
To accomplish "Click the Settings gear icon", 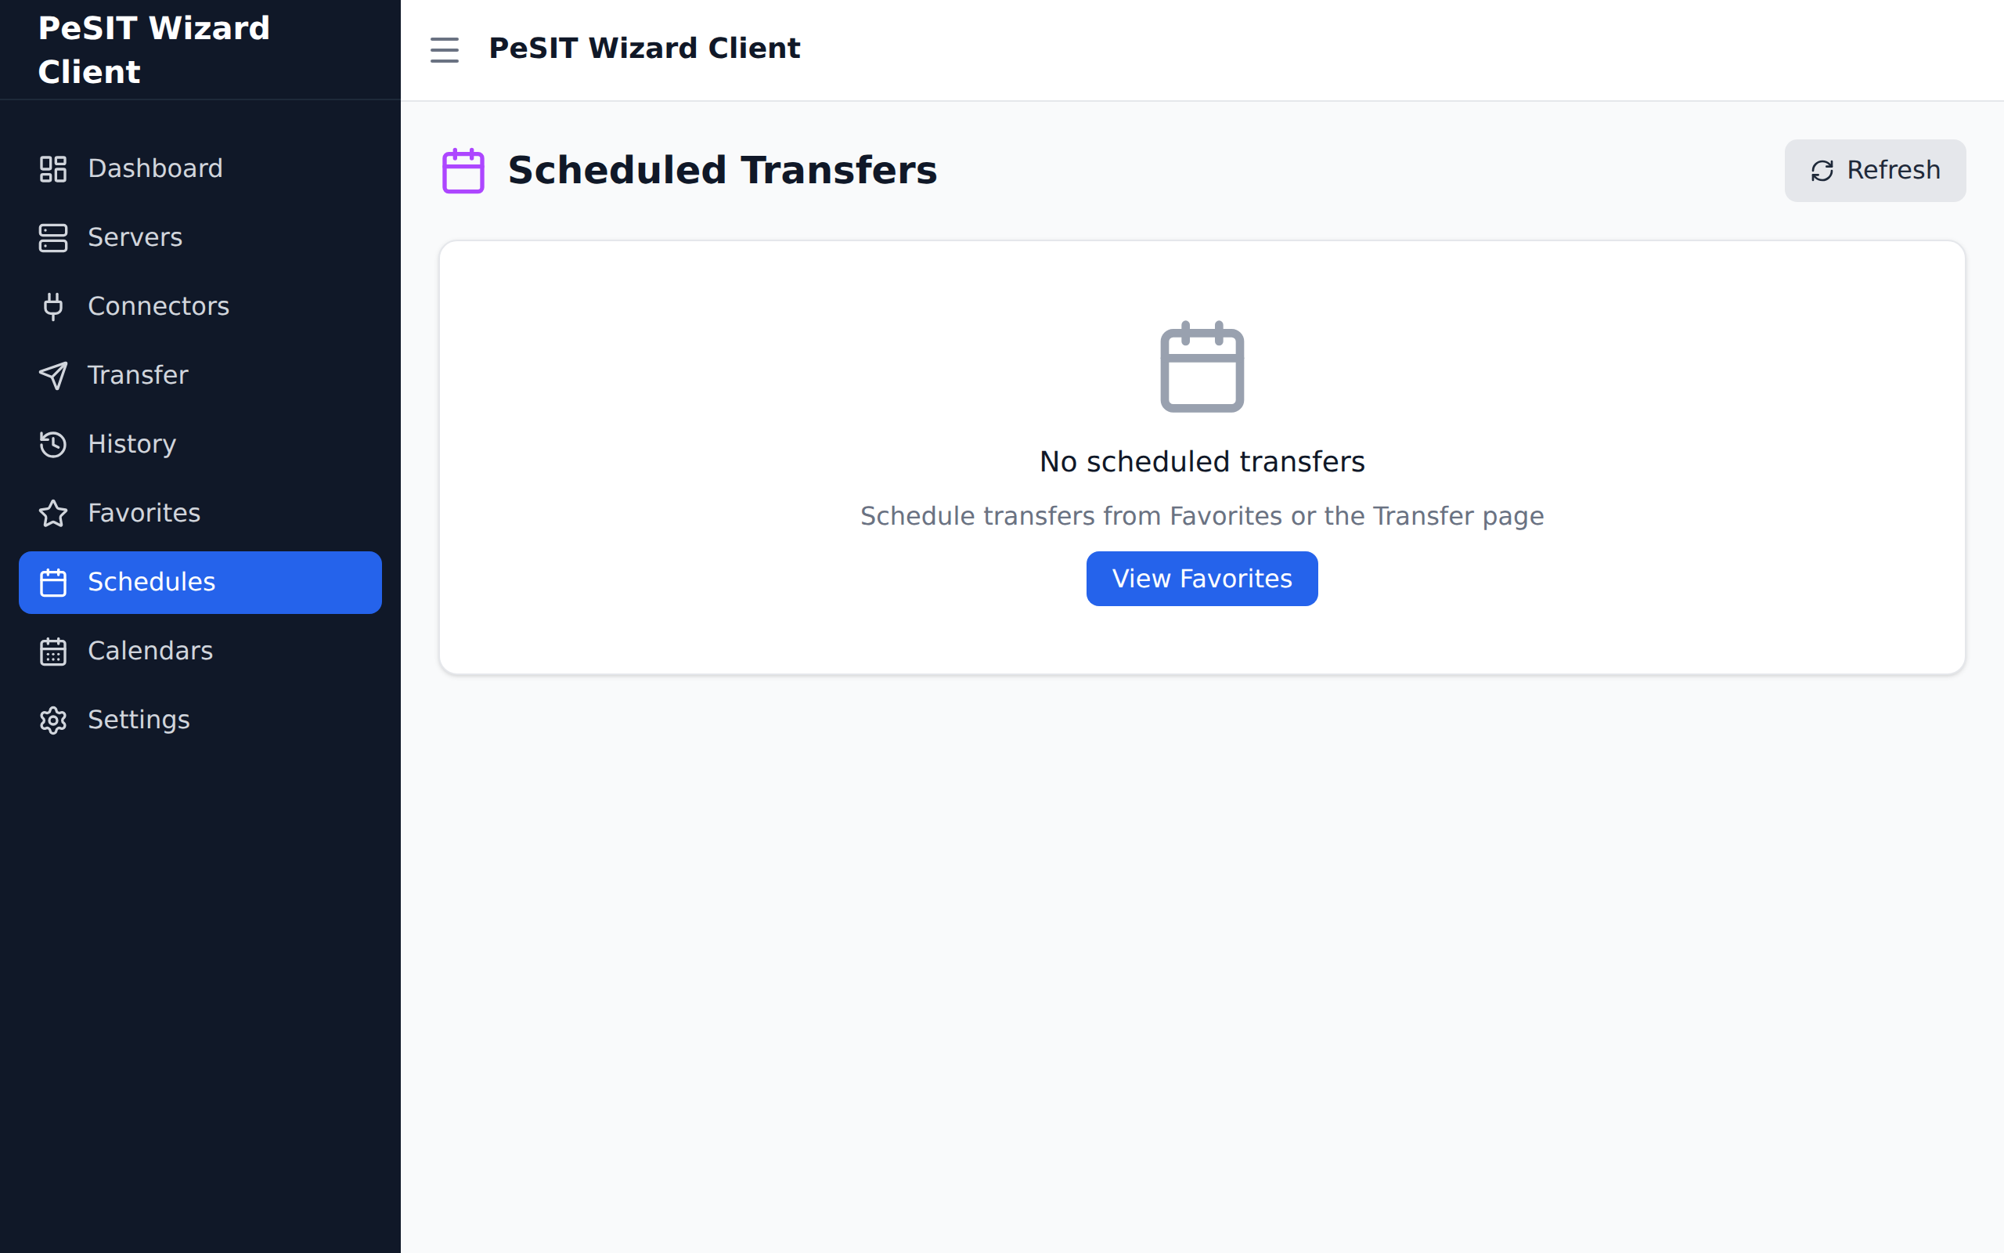I will click(53, 720).
